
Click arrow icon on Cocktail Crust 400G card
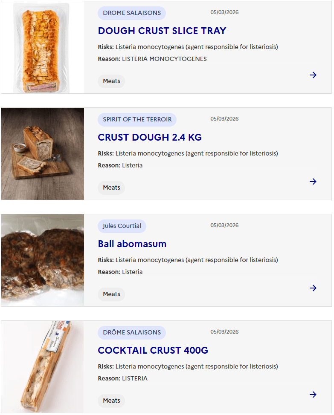click(x=313, y=395)
